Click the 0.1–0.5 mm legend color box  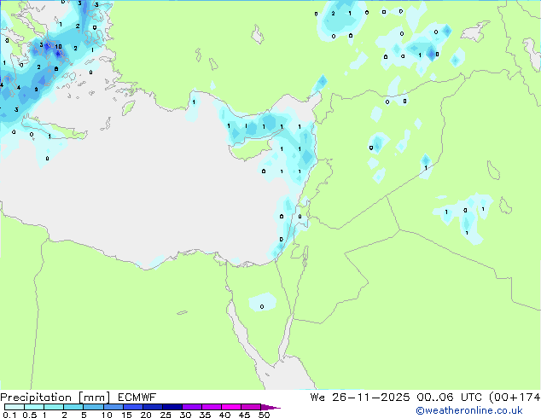click(15, 407)
